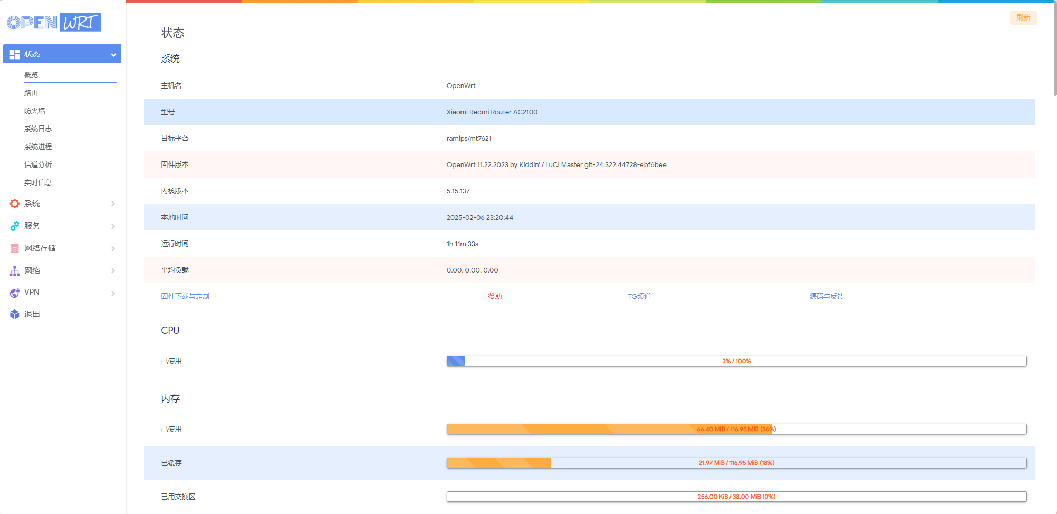Select the 网络 sidebar menu label
The height and width of the screenshot is (514, 1057).
[32, 271]
